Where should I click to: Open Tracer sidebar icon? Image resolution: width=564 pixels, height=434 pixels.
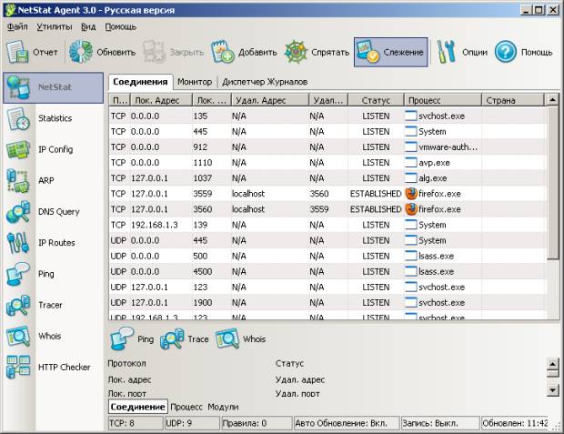click(x=18, y=305)
